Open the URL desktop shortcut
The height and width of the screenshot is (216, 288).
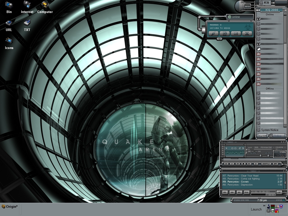pos(9,26)
